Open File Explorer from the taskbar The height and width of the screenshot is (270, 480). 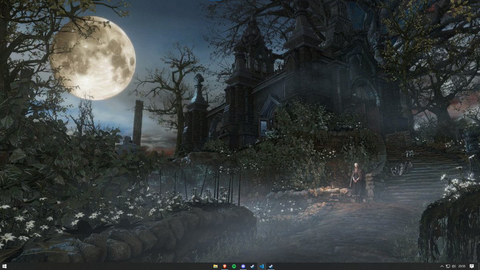215,266
